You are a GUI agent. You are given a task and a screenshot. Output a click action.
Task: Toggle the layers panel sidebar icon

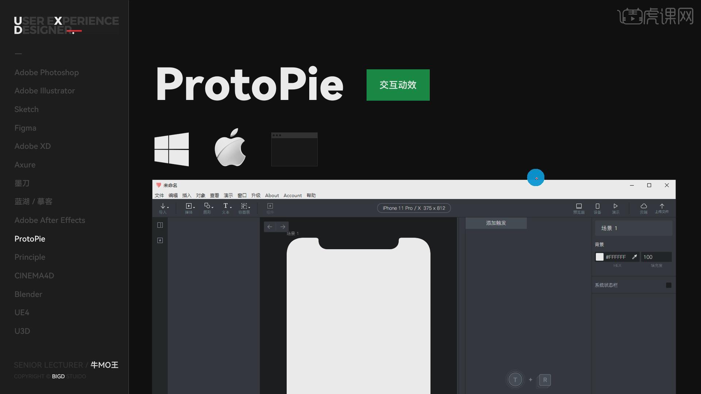[160, 225]
